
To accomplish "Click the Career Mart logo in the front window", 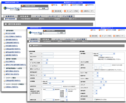I will 35,33.
